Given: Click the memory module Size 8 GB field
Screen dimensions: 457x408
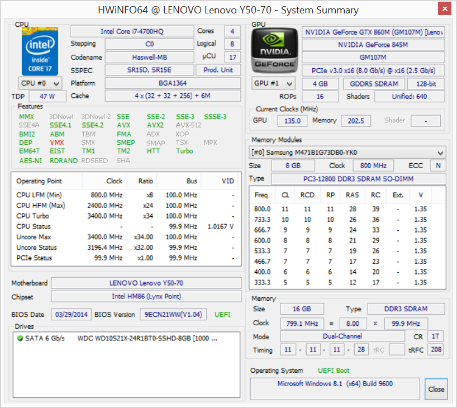Looking at the screenshot, I should coord(293,165).
